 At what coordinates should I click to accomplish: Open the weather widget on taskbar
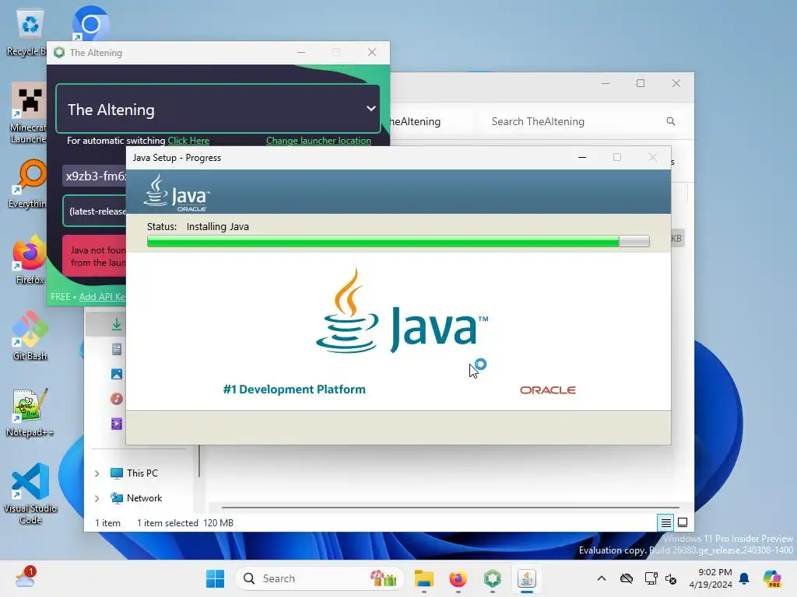point(24,578)
